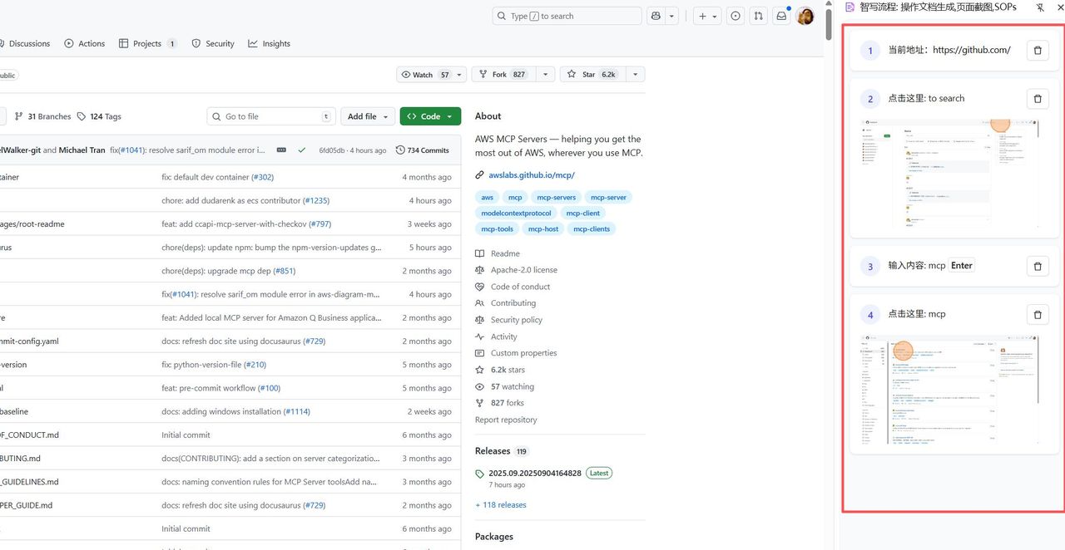Switch to the Insights tab

269,43
